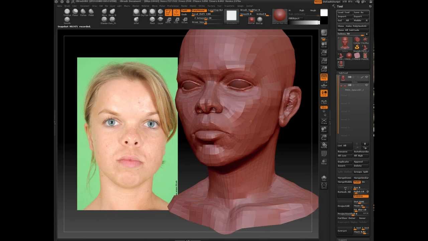Select the Planar brush

(x=75, y=12)
